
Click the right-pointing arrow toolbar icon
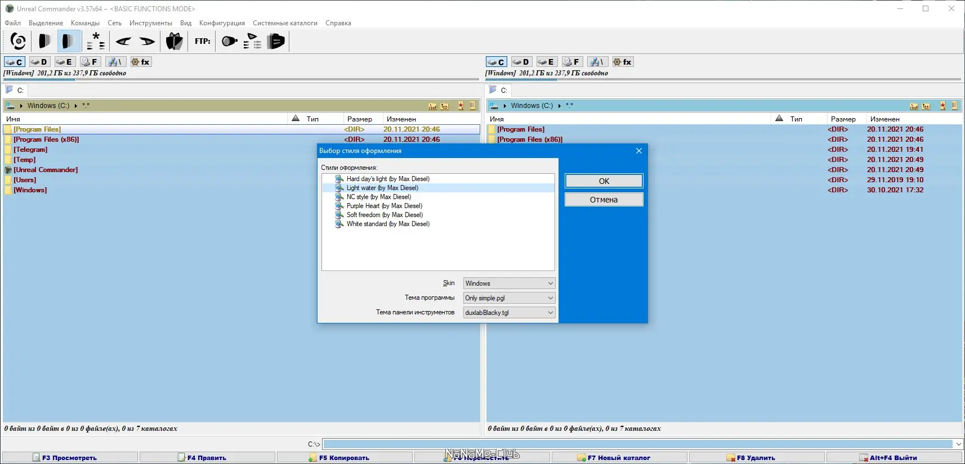click(x=147, y=41)
